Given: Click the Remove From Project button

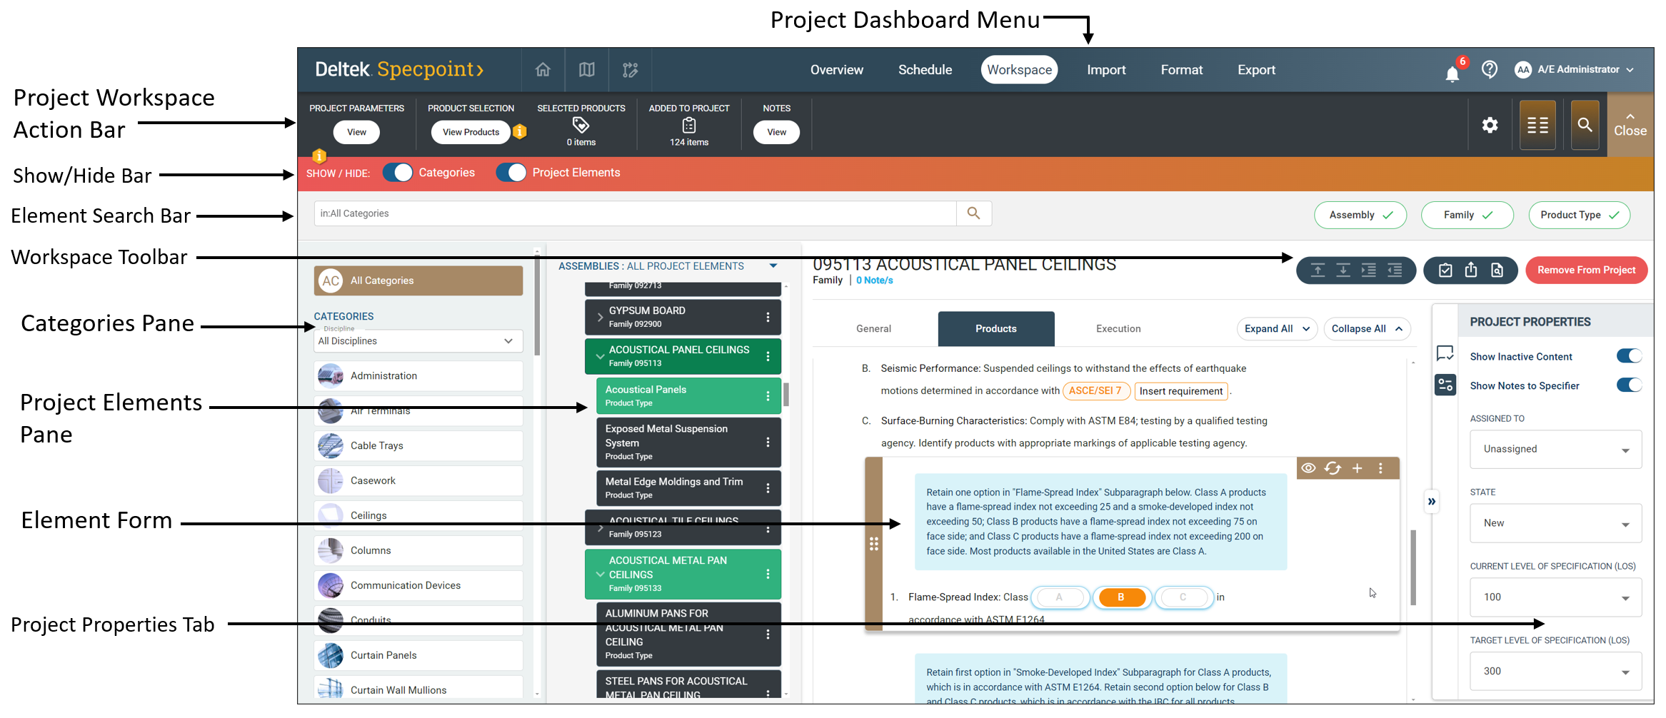Looking at the screenshot, I should click(x=1586, y=270).
